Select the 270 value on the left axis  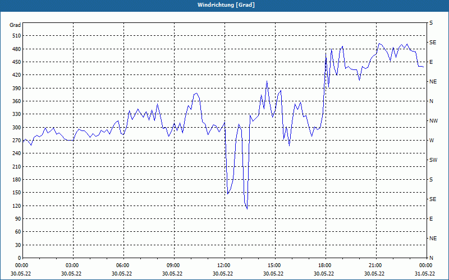(x=17, y=141)
